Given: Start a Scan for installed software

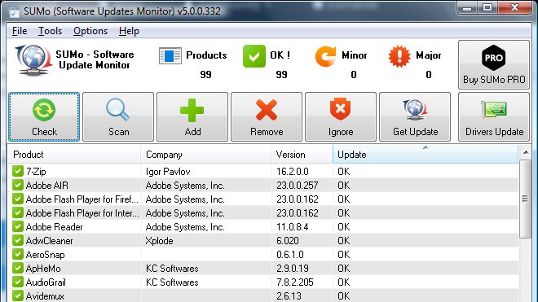Looking at the screenshot, I should point(118,116).
